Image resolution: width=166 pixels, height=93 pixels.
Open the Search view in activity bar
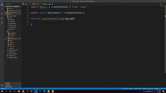click(x=2, y=9)
